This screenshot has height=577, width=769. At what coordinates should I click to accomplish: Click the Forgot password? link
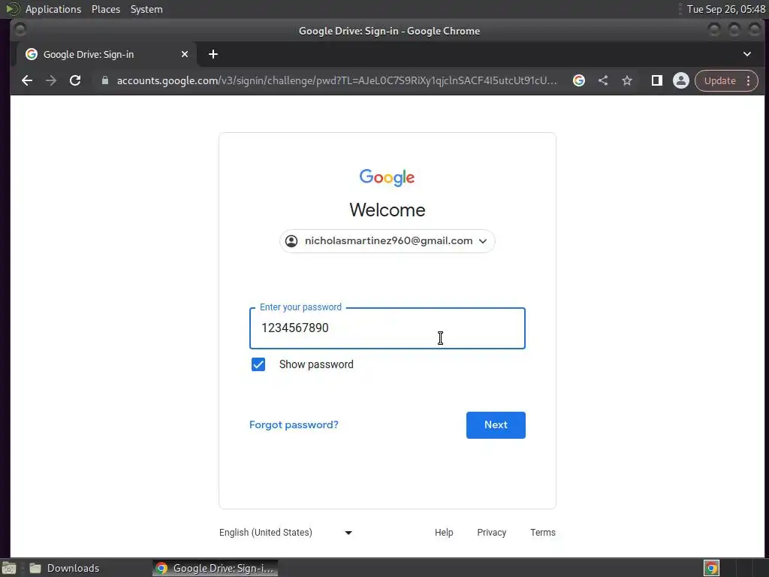pyautogui.click(x=294, y=425)
